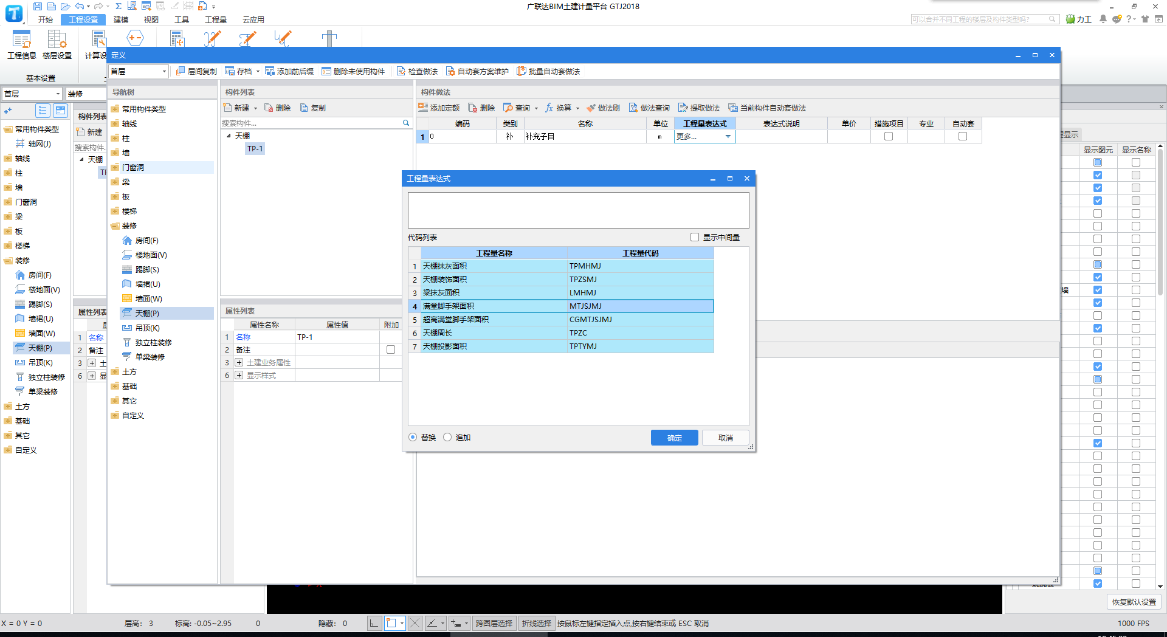Click the search icon in the 搜索构件 box
This screenshot has height=637, width=1167.
point(406,123)
